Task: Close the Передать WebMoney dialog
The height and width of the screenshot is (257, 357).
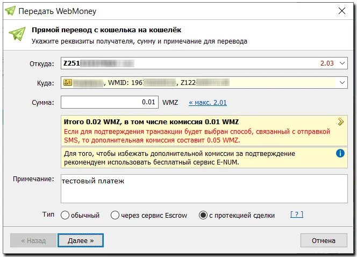Action: [x=342, y=11]
